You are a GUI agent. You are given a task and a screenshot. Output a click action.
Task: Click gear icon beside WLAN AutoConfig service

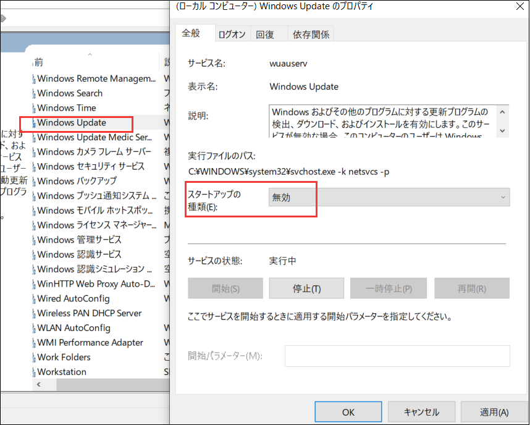pyautogui.click(x=34, y=328)
